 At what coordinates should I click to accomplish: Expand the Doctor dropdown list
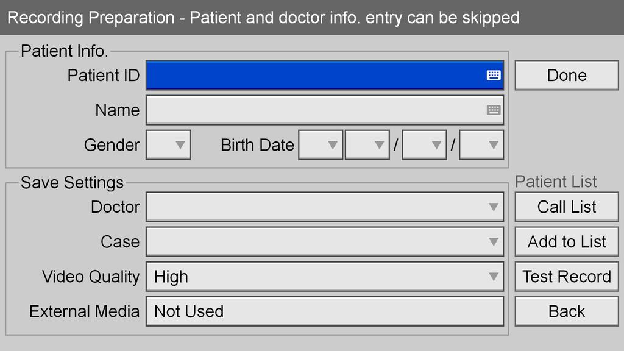325,207
